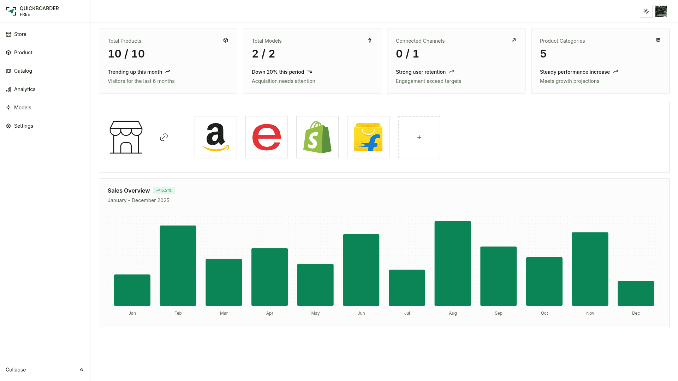Navigate to Models page
Image resolution: width=678 pixels, height=381 pixels.
(23, 108)
